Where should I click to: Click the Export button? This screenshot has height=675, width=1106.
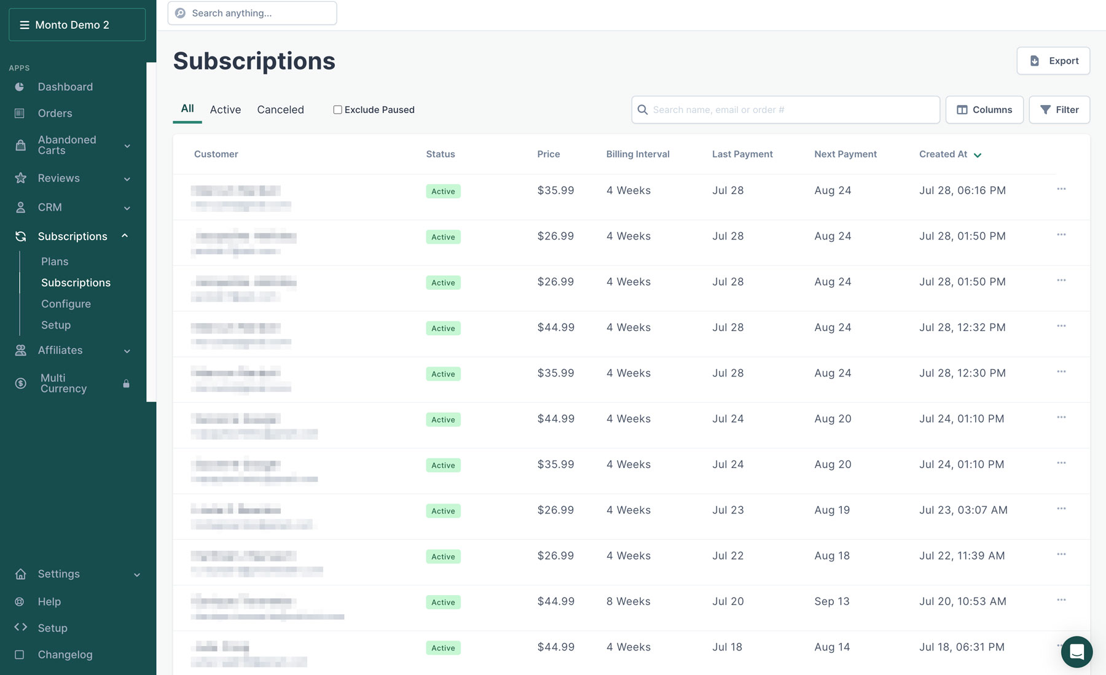pos(1053,60)
